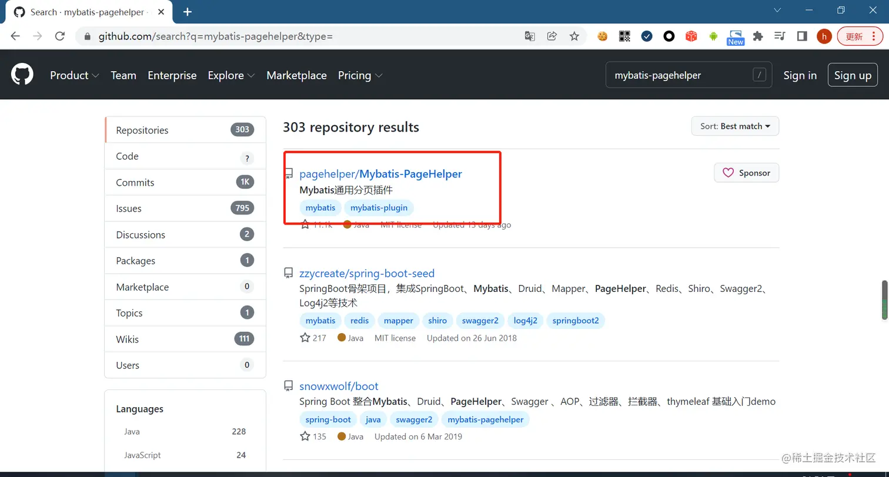889x477 pixels.
Task: Bookmark this page with the star icon
Action: (574, 36)
